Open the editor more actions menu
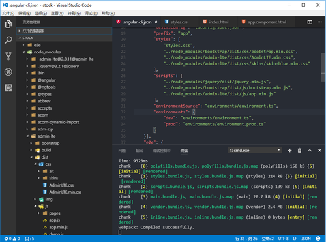The width and height of the screenshot is (326, 242). 319,22
